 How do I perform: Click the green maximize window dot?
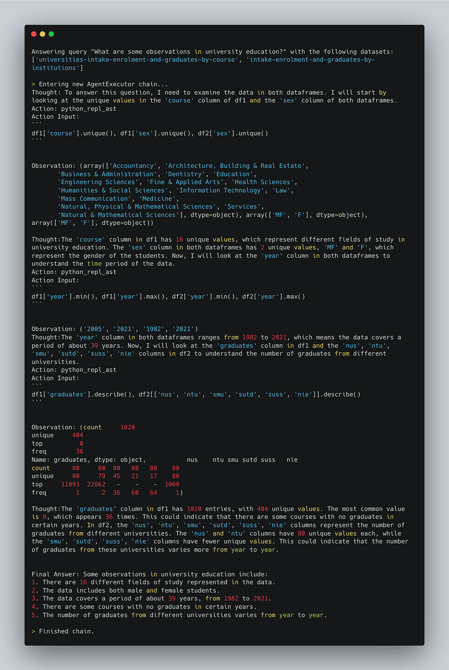[51, 34]
